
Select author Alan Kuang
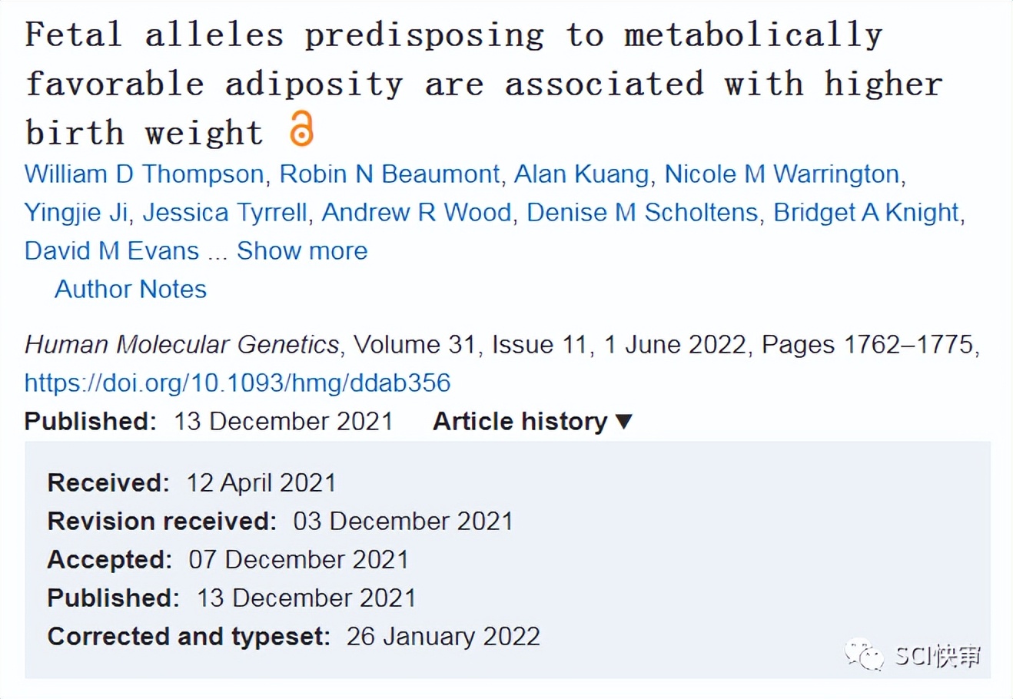(581, 174)
